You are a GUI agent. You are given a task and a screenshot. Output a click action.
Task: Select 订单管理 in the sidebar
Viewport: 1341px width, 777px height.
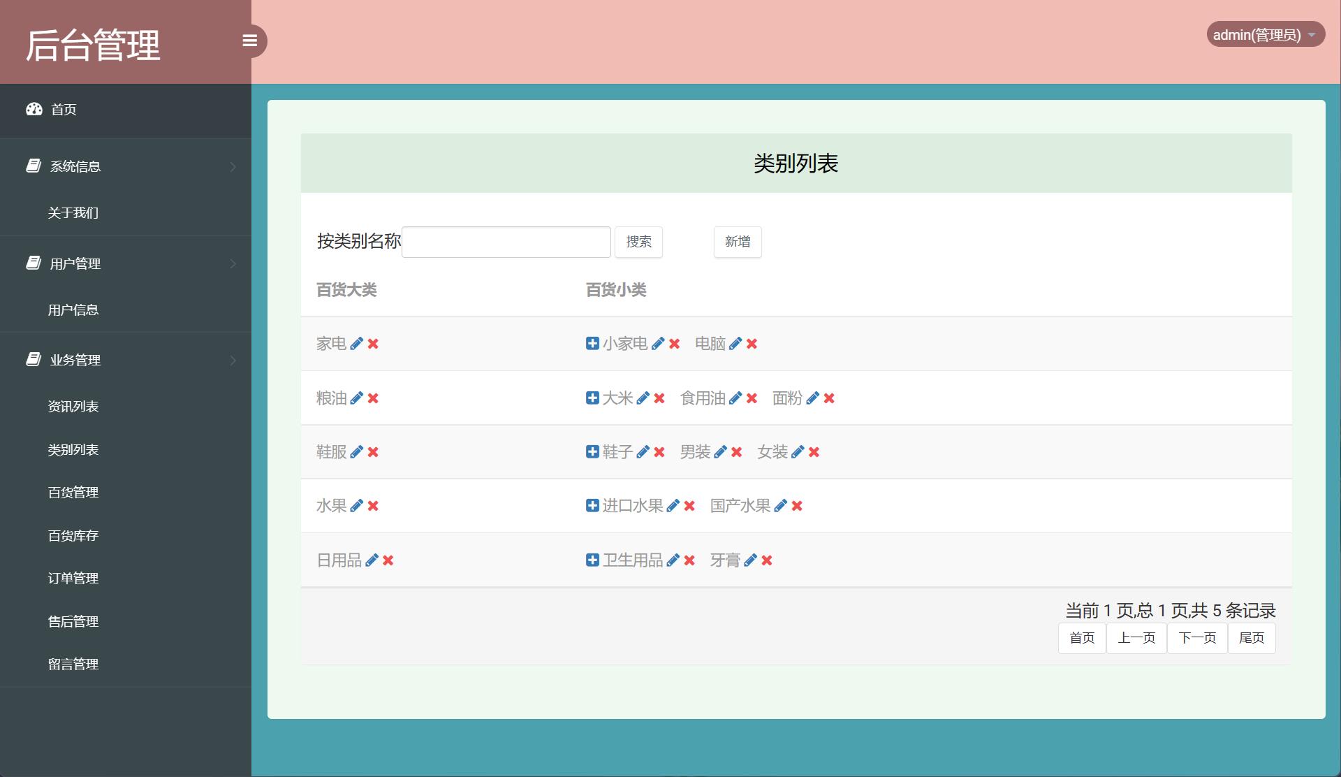click(x=73, y=578)
